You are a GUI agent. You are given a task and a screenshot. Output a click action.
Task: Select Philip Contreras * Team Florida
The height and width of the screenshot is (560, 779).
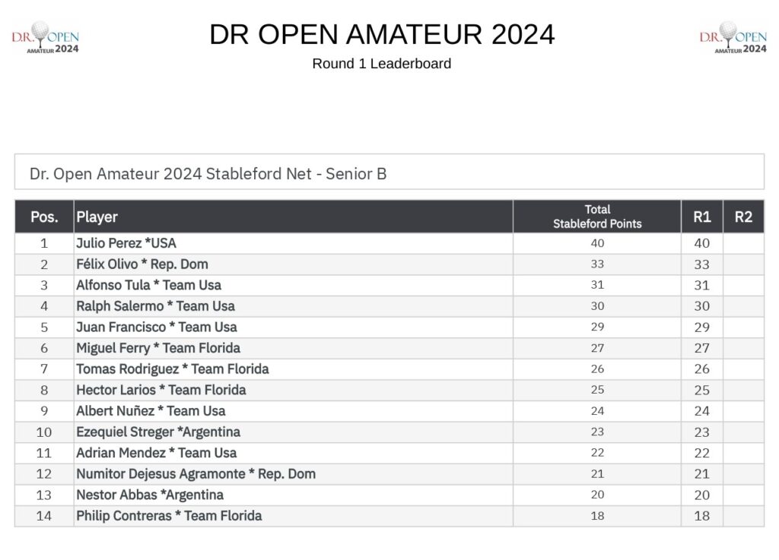tap(169, 516)
